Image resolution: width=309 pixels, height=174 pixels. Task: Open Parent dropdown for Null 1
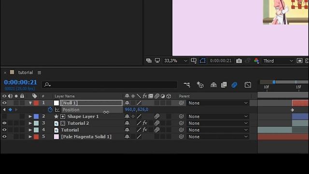pyautogui.click(x=218, y=103)
